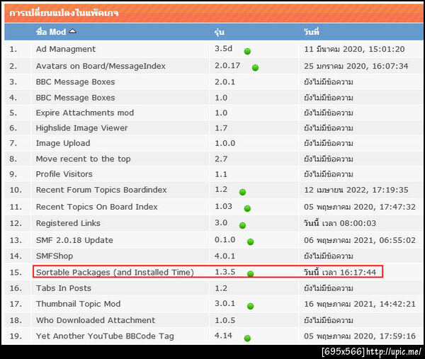Select Expire Attachments mod entry
Viewport: 425px width, 359px height.
[85, 113]
